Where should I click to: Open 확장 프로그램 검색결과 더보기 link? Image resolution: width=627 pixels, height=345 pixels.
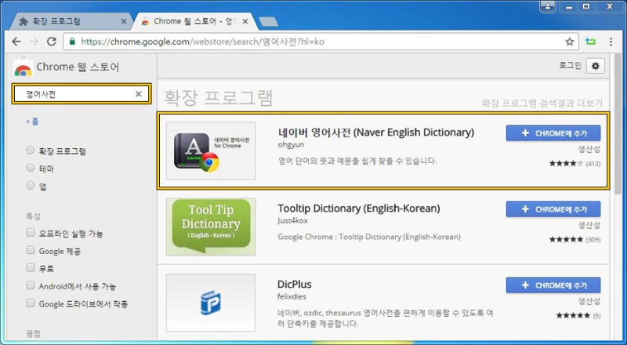click(x=542, y=103)
